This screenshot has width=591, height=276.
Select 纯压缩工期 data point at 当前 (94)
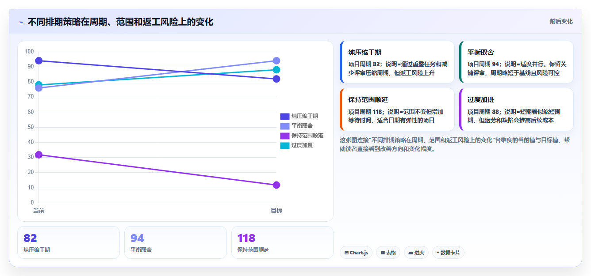coord(39,61)
